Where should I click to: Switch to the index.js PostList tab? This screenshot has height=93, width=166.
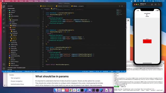point(47,6)
